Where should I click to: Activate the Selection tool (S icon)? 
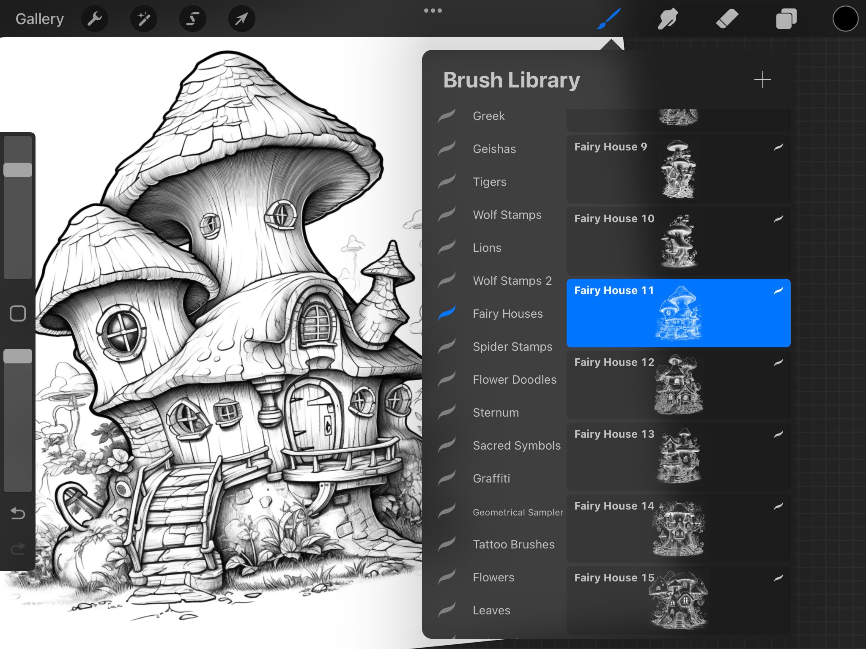[x=193, y=19]
